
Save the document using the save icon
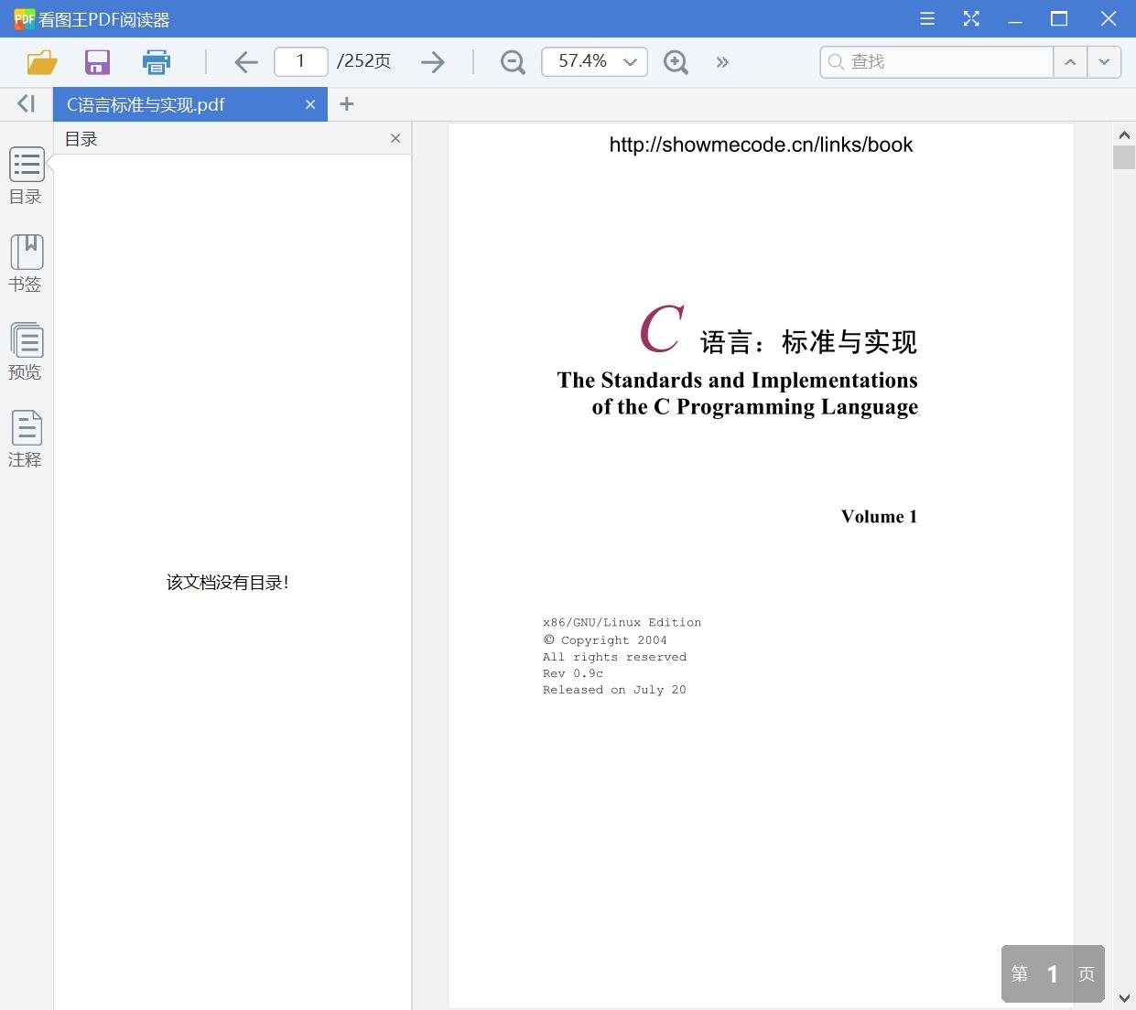(97, 61)
